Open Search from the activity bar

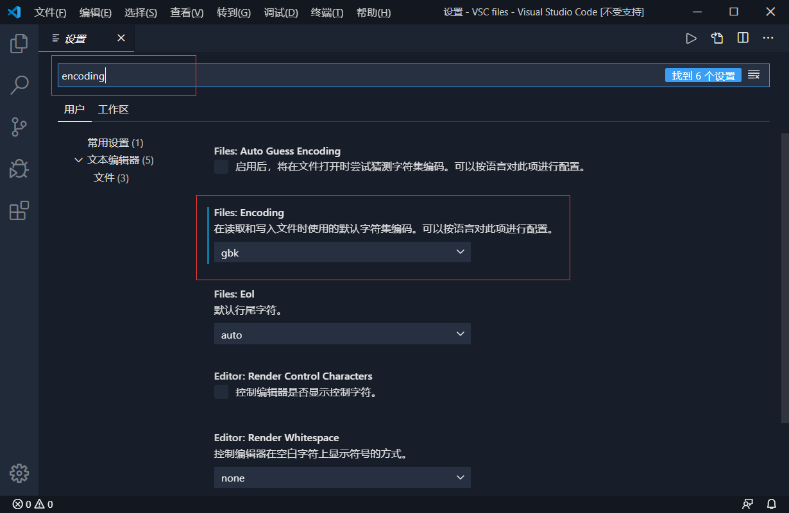coord(19,84)
